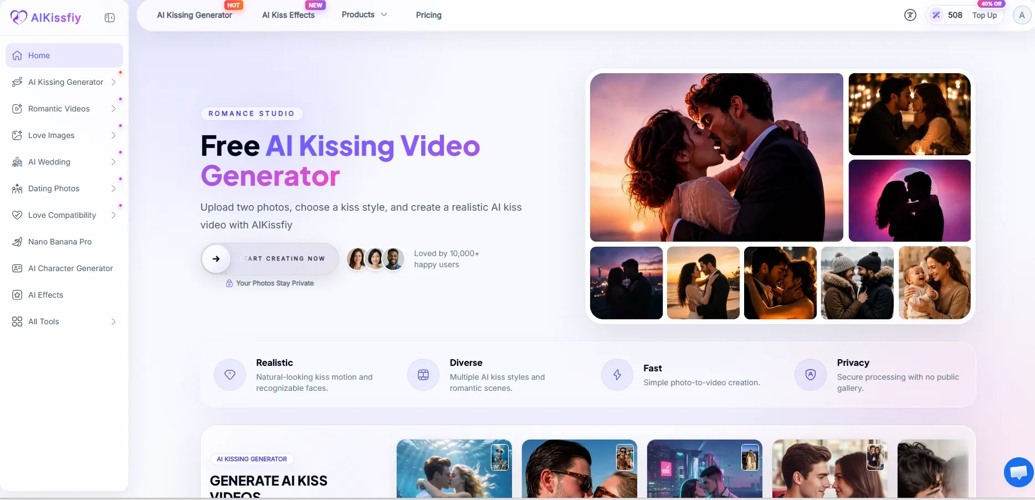
Task: Click the Love Images sidebar icon
Action: (x=17, y=135)
